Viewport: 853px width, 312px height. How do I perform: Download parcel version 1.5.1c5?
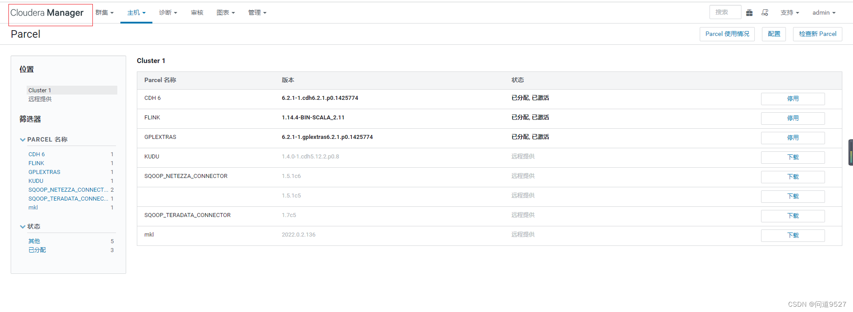793,196
